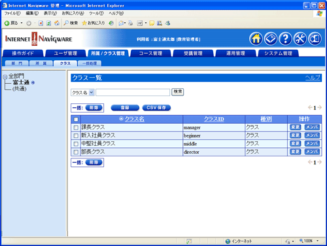Switch to ユーザ管理 tab
The image size is (327, 246).
pyautogui.click(x=65, y=53)
